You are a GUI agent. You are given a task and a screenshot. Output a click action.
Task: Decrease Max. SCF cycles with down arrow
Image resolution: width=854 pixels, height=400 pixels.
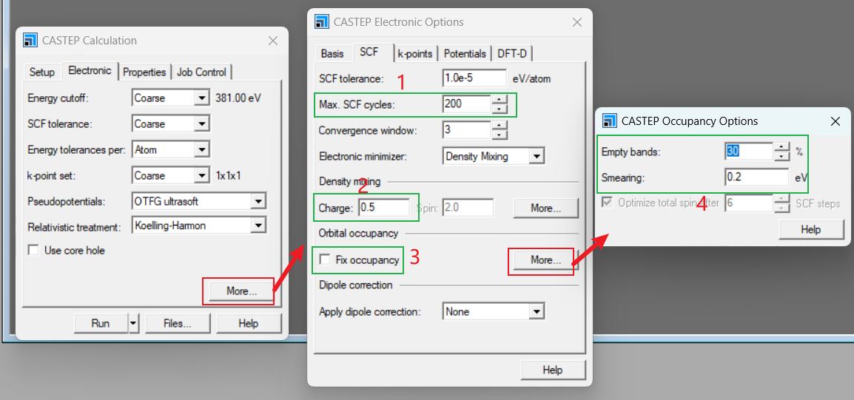pyautogui.click(x=500, y=109)
